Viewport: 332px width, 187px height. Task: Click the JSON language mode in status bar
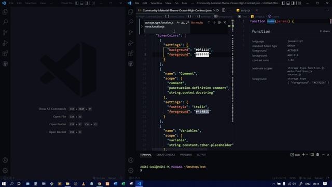(x=293, y=178)
